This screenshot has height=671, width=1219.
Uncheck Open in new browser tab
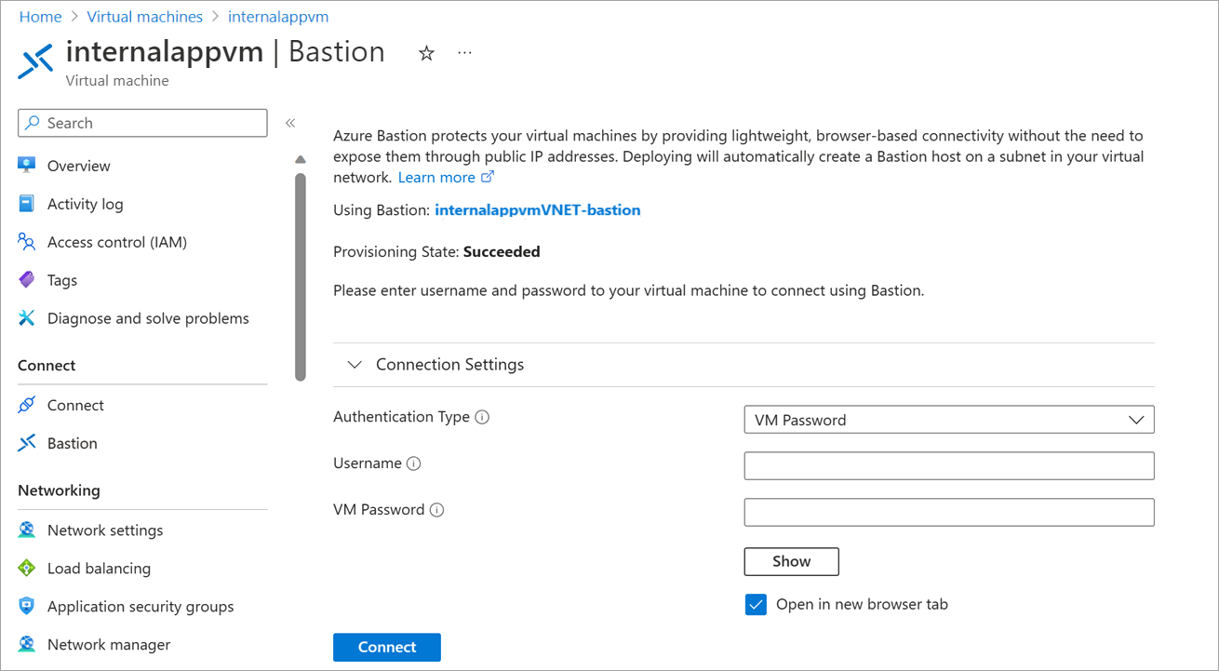click(x=756, y=605)
